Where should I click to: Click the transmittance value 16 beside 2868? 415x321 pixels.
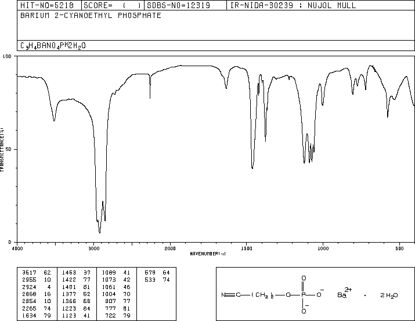point(48,294)
